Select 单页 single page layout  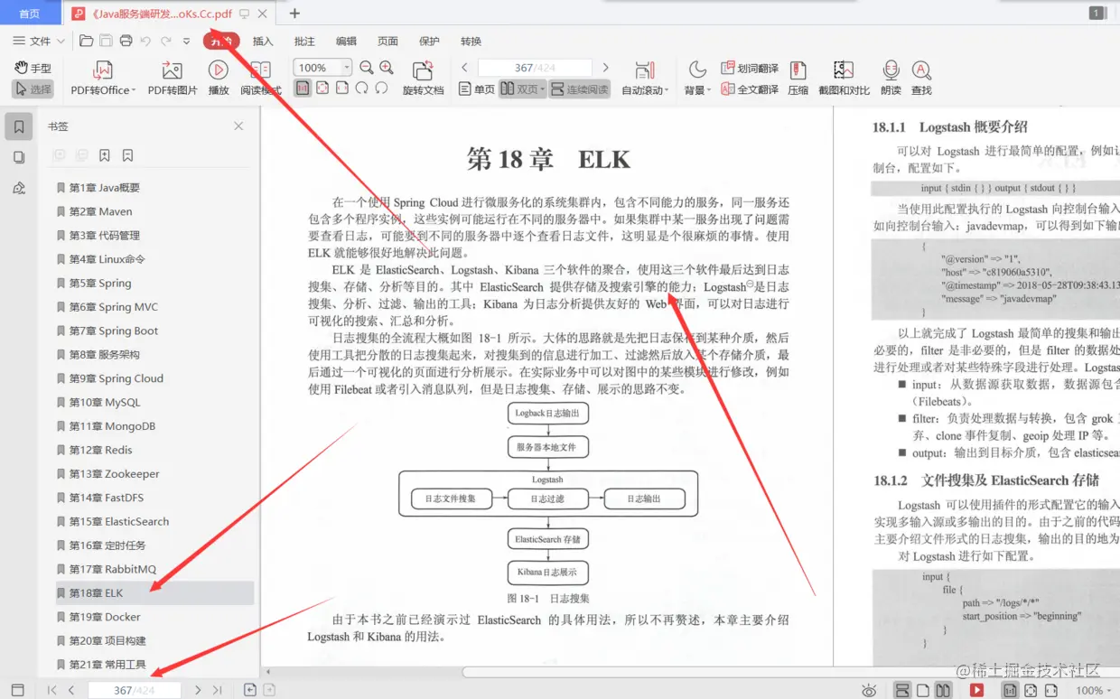(x=477, y=89)
